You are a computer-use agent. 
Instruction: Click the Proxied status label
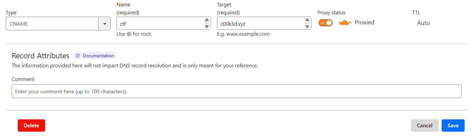pyautogui.click(x=365, y=22)
